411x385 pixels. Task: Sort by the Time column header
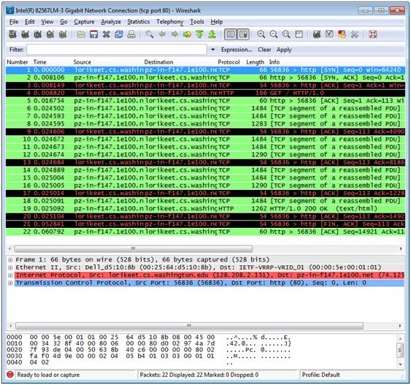(40, 62)
